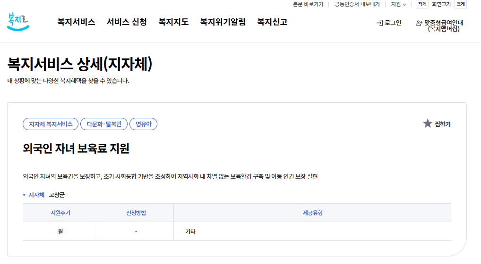
Task: Open the 복지지도 menu
Action: click(173, 22)
